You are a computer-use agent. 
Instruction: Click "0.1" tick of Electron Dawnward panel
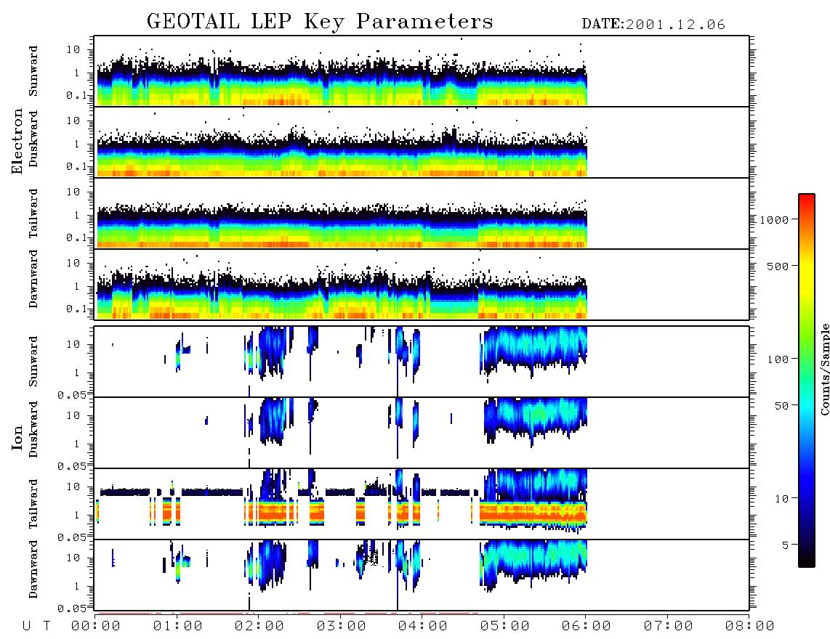pos(77,309)
